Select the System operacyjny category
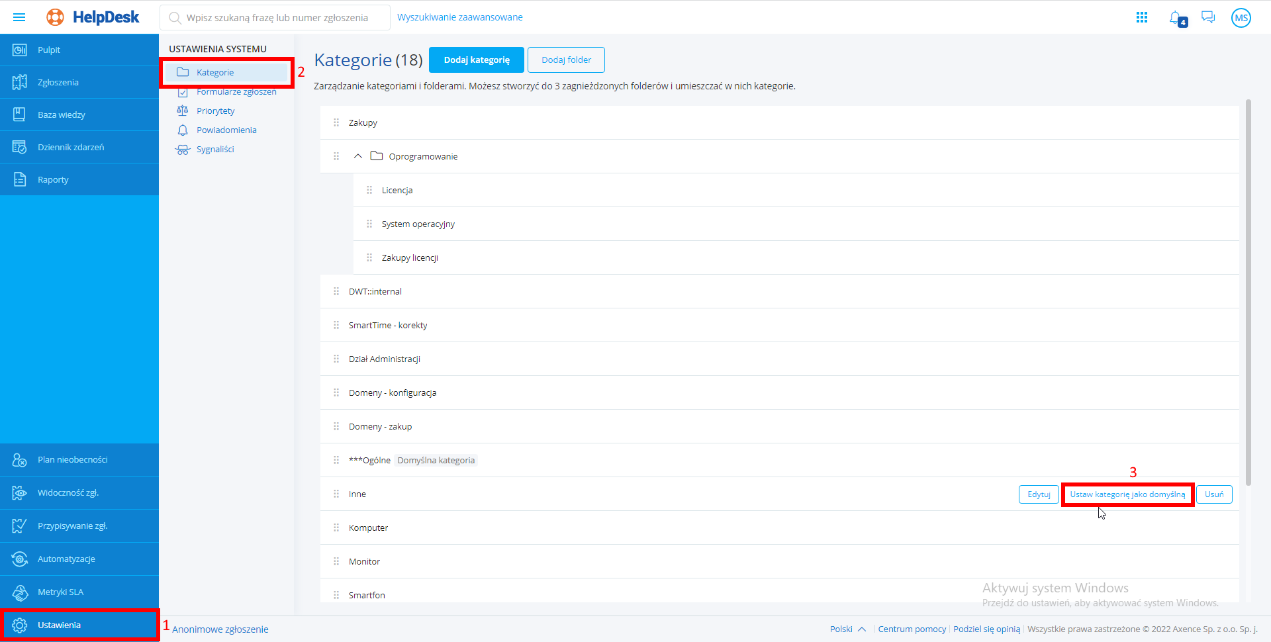The width and height of the screenshot is (1271, 642). pyautogui.click(x=796, y=224)
